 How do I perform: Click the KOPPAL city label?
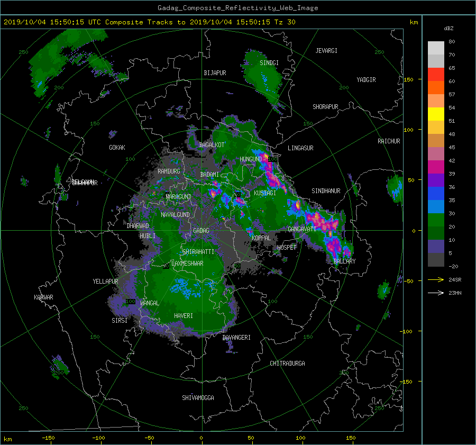261,238
